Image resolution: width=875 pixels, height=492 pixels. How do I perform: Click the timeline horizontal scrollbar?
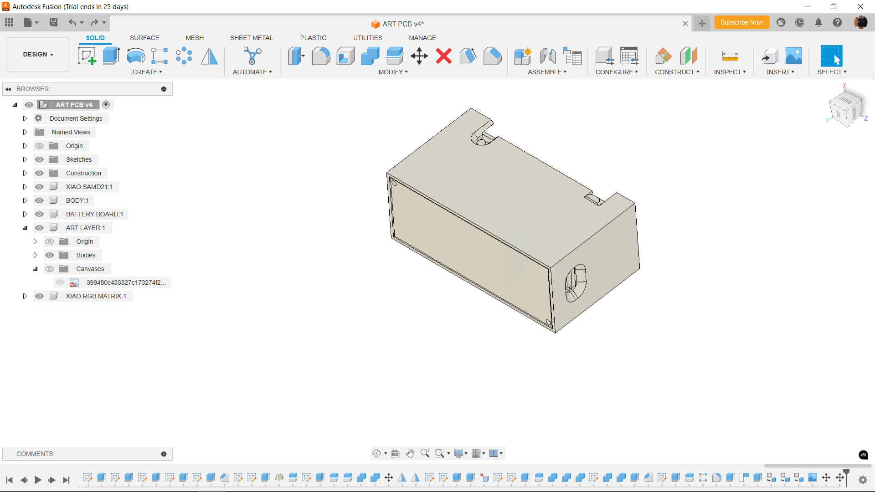click(x=818, y=466)
